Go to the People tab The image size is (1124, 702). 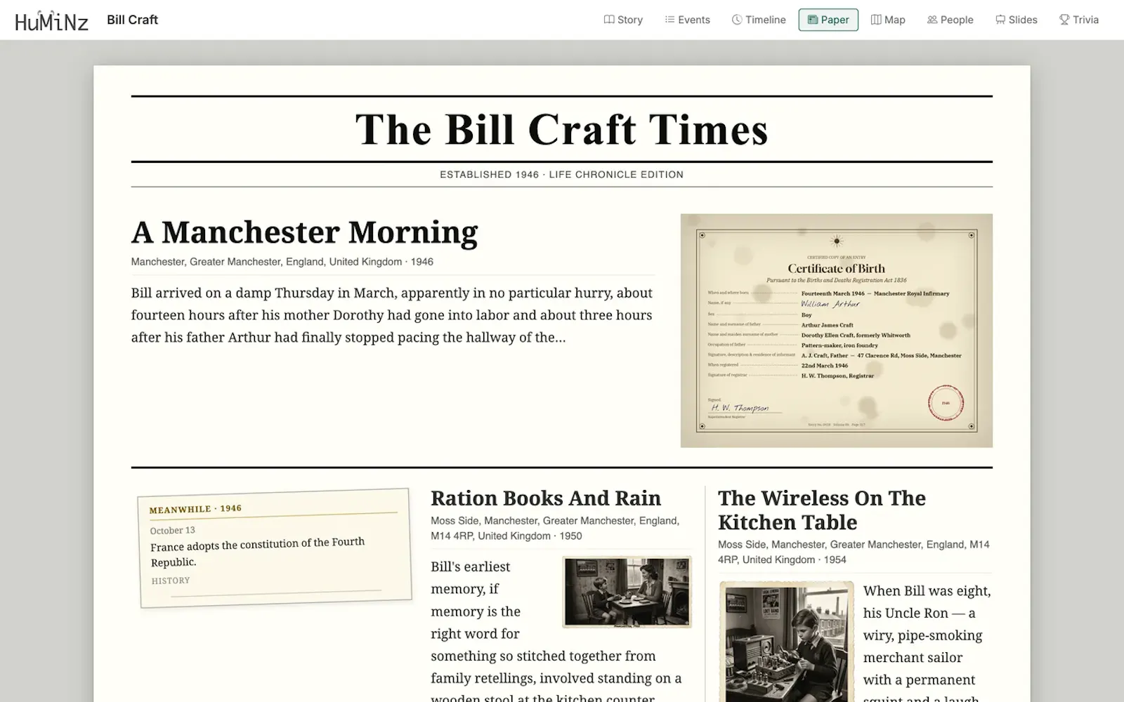950,20
